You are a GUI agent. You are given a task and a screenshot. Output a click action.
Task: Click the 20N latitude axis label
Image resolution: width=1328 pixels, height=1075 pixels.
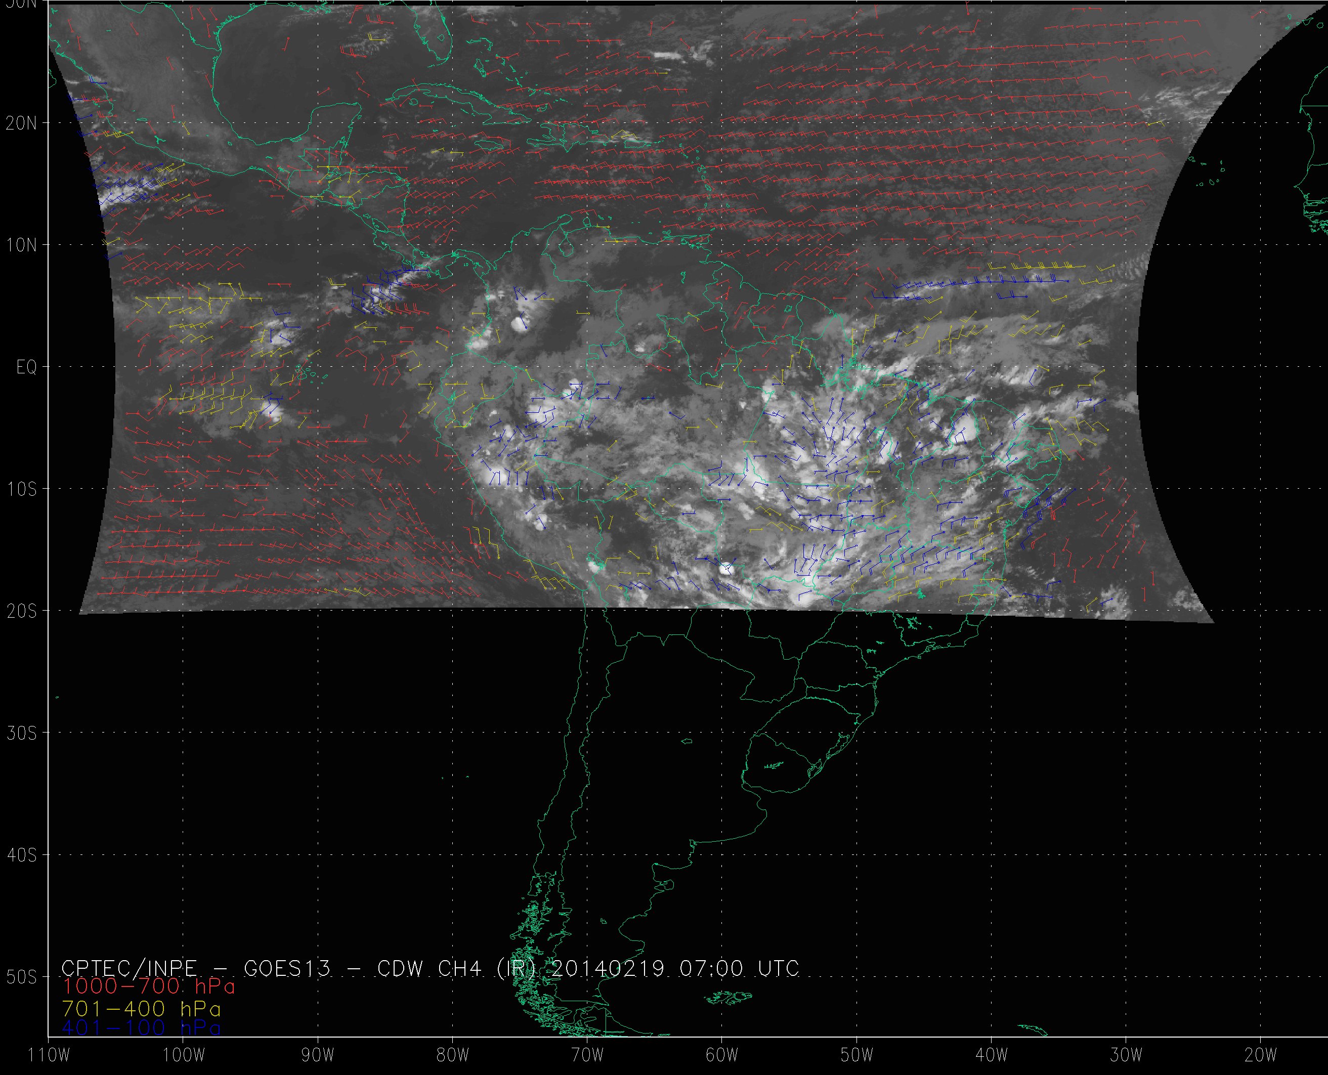pyautogui.click(x=21, y=123)
